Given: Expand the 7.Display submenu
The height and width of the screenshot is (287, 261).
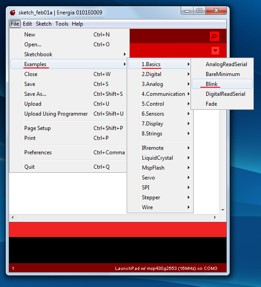Looking at the screenshot, I should tap(159, 123).
